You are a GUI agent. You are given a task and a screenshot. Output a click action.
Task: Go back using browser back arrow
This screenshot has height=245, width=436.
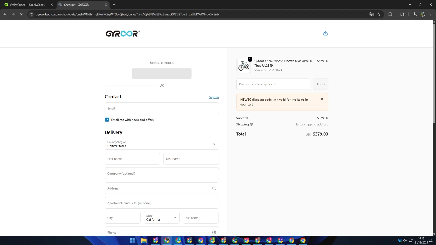(5, 14)
